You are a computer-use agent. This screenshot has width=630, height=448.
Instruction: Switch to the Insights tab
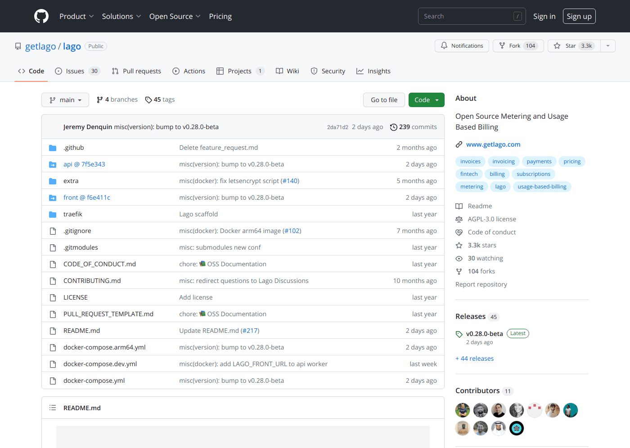coord(373,71)
